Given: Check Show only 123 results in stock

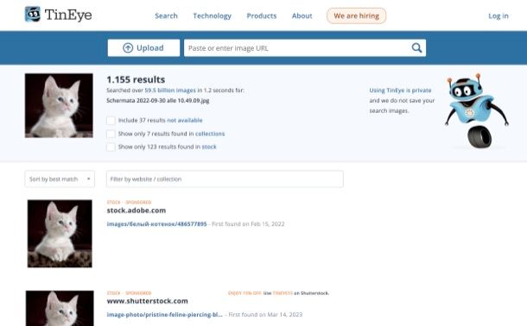Looking at the screenshot, I should tap(111, 147).
